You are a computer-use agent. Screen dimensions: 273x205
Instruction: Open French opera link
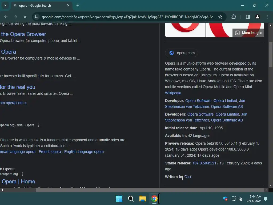50,152
